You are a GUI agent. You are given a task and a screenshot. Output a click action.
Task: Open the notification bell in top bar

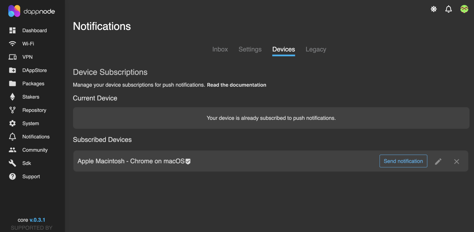click(x=449, y=9)
